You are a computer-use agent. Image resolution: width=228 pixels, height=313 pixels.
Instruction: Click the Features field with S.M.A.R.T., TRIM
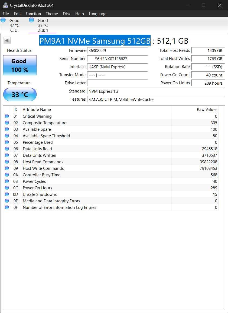click(156, 100)
